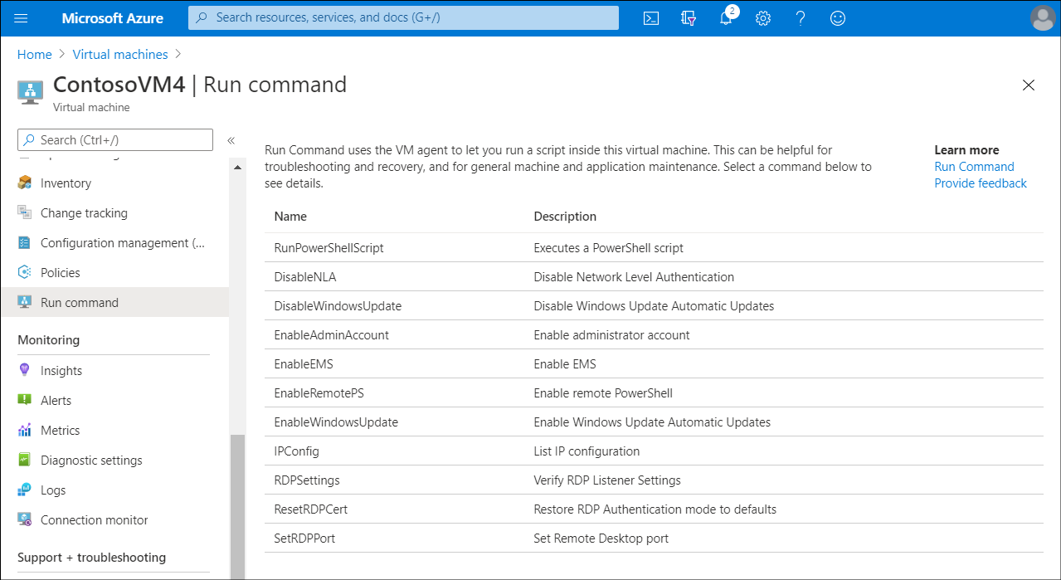Viewport: 1061px width, 580px height.
Task: Click the Logs icon
Action: coord(25,490)
